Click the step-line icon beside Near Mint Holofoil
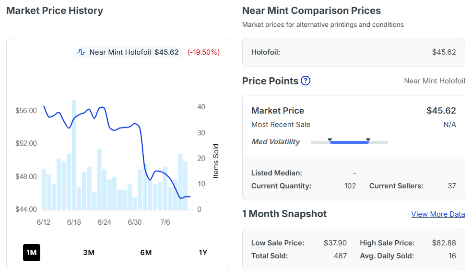Viewport: 471px width, 278px height. (x=81, y=52)
